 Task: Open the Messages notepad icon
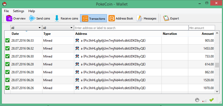coord(139,18)
